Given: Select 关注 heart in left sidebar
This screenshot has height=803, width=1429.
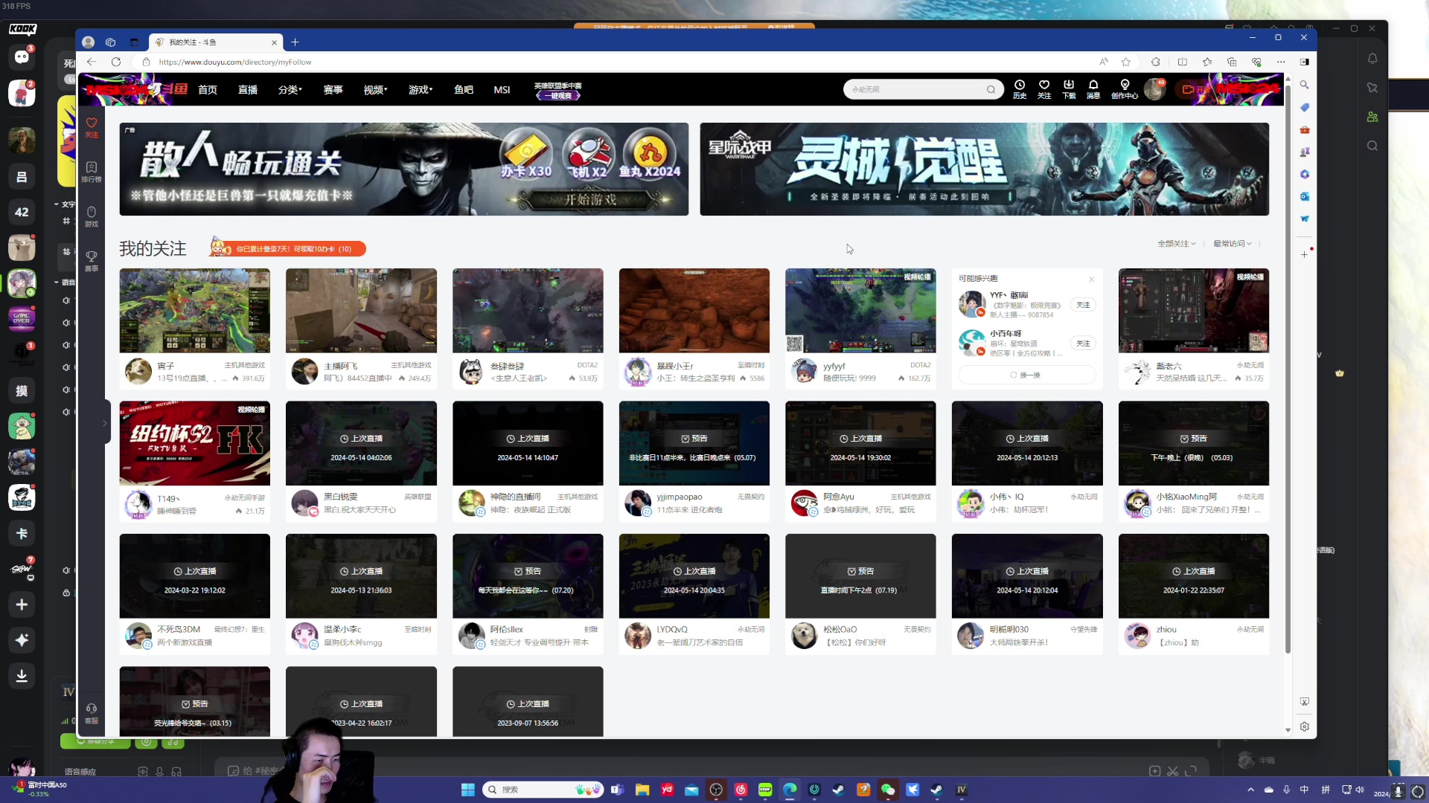Looking at the screenshot, I should (92, 127).
